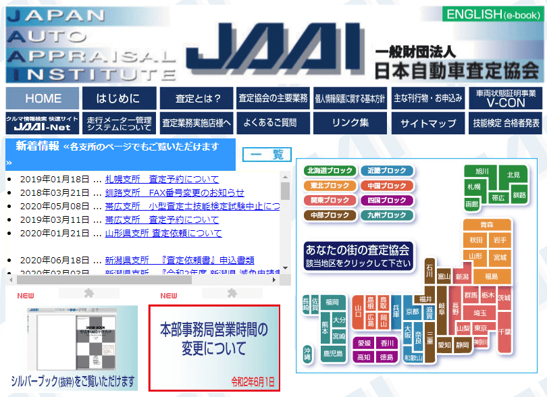Viewport: 547px width, 397px height.
Task: Open 山形県支所 査定依頼について link
Action: [x=163, y=233]
